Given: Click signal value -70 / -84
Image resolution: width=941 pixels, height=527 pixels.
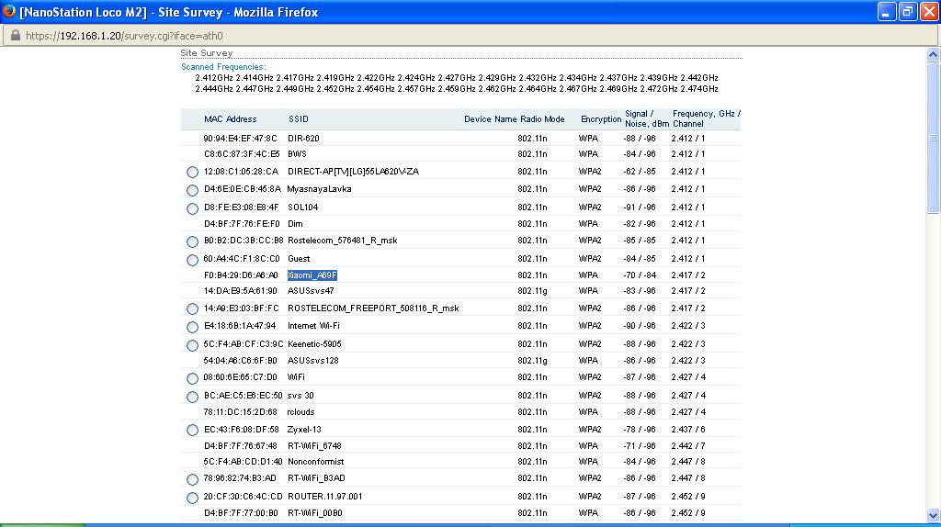Looking at the screenshot, I should point(640,275).
